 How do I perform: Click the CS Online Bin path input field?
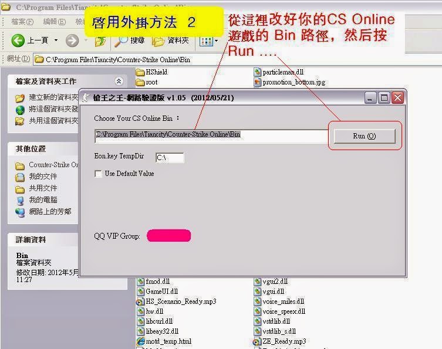(x=211, y=137)
